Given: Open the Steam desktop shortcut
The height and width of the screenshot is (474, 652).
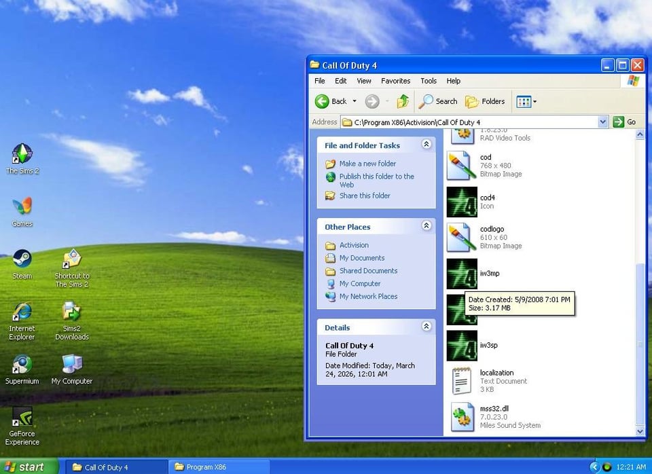Looking at the screenshot, I should (x=22, y=259).
